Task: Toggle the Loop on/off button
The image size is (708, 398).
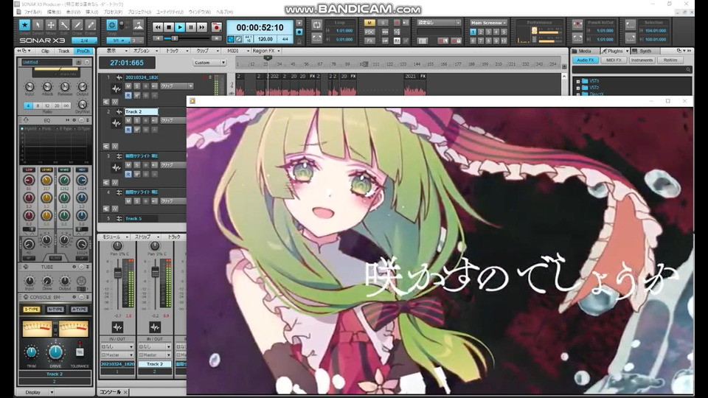Action: 316,26
